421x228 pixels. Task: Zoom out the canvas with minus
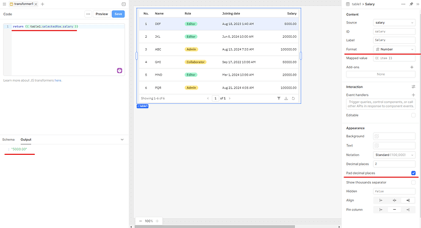140,221
